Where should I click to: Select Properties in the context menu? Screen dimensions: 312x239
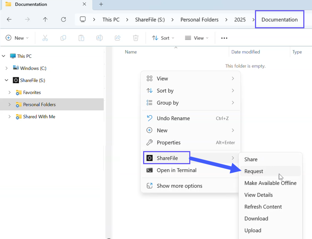(x=191, y=142)
